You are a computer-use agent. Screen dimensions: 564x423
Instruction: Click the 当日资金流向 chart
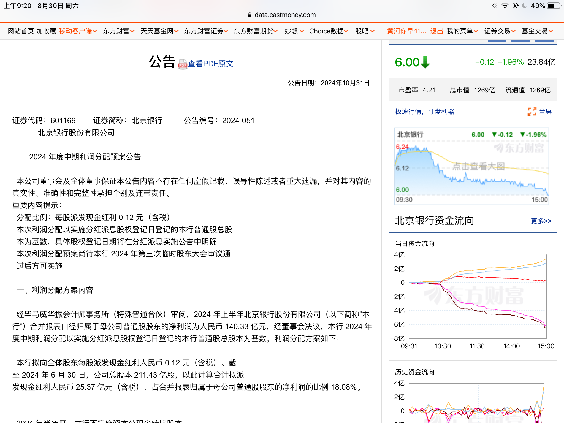(x=478, y=297)
